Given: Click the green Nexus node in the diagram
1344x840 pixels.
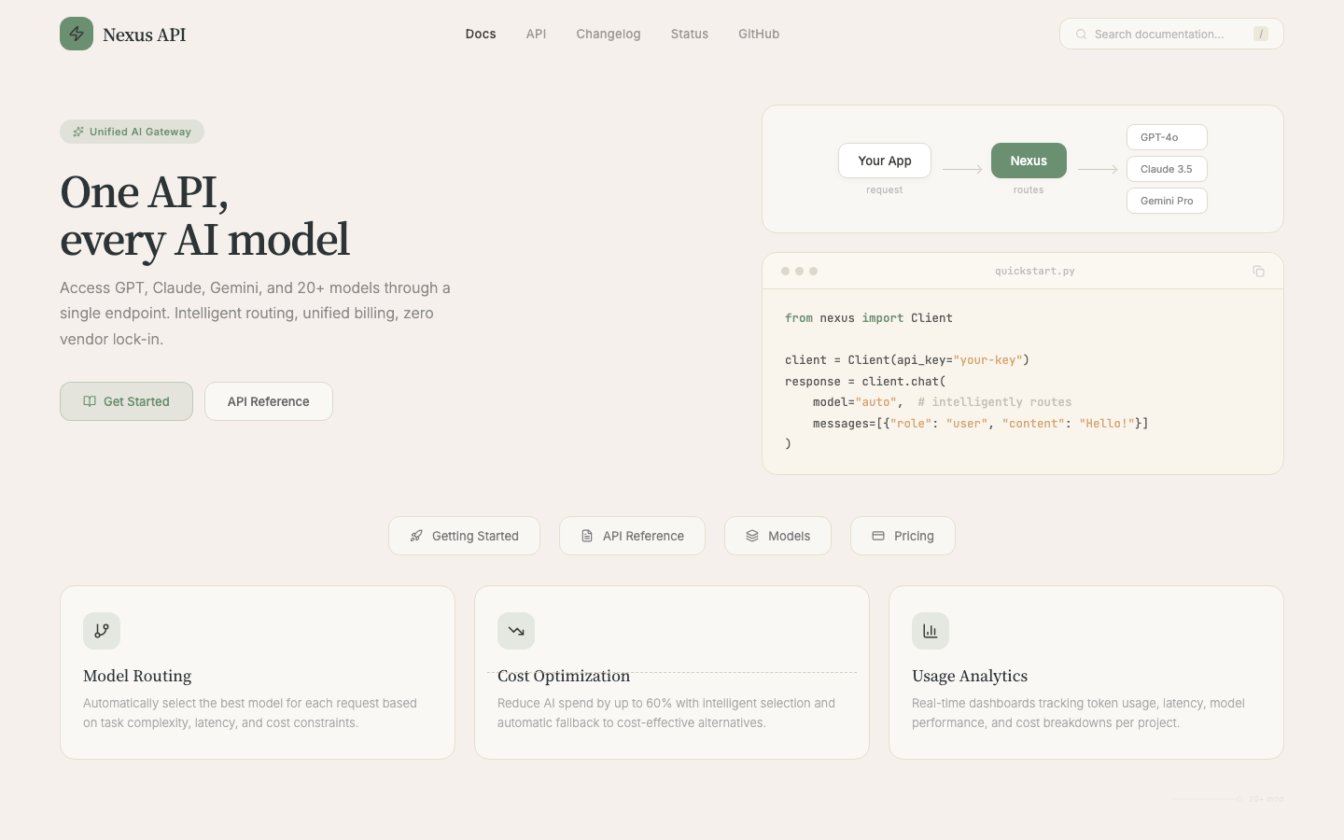Looking at the screenshot, I should 1029,161.
